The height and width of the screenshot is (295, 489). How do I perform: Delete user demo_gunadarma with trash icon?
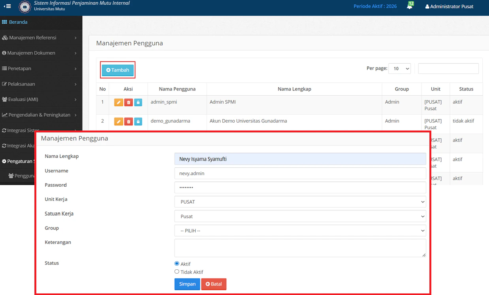[x=128, y=121]
